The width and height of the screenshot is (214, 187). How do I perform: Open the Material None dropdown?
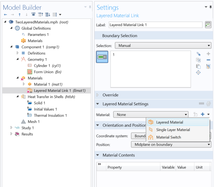[151, 115]
